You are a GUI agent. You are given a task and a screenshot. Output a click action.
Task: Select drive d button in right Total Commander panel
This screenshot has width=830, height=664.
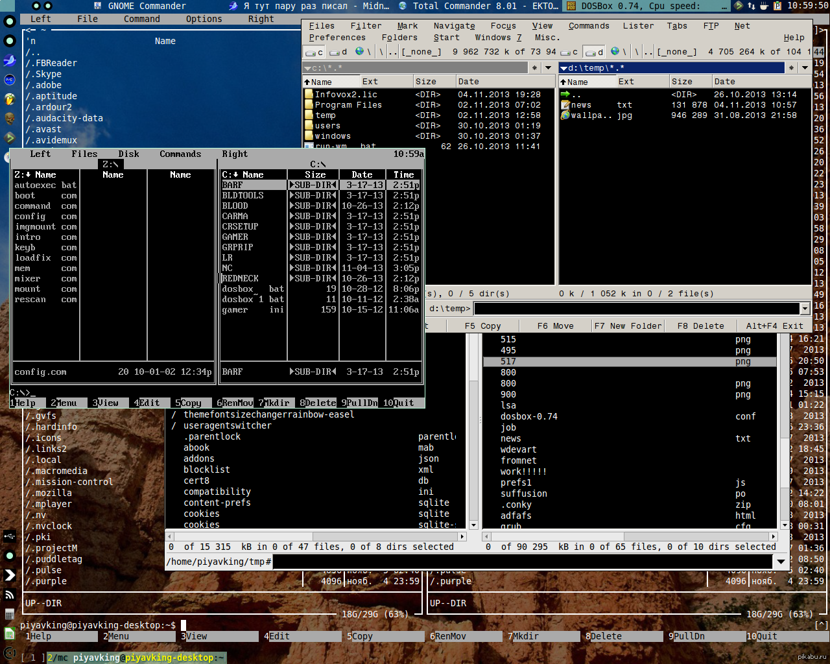tap(594, 52)
